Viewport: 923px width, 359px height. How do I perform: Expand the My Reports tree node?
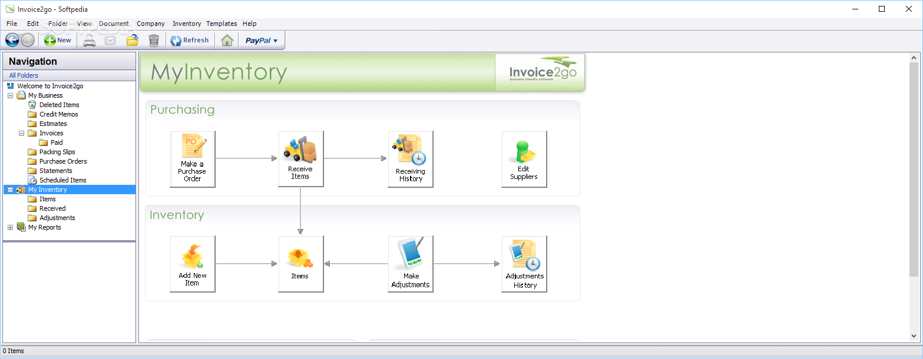click(10, 227)
